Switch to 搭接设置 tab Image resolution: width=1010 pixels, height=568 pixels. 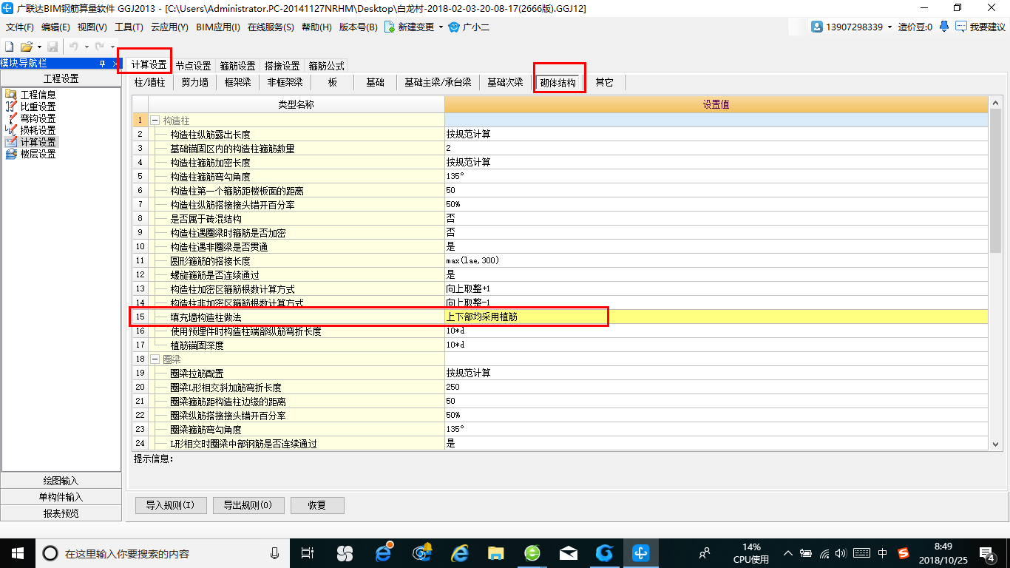[x=282, y=66]
